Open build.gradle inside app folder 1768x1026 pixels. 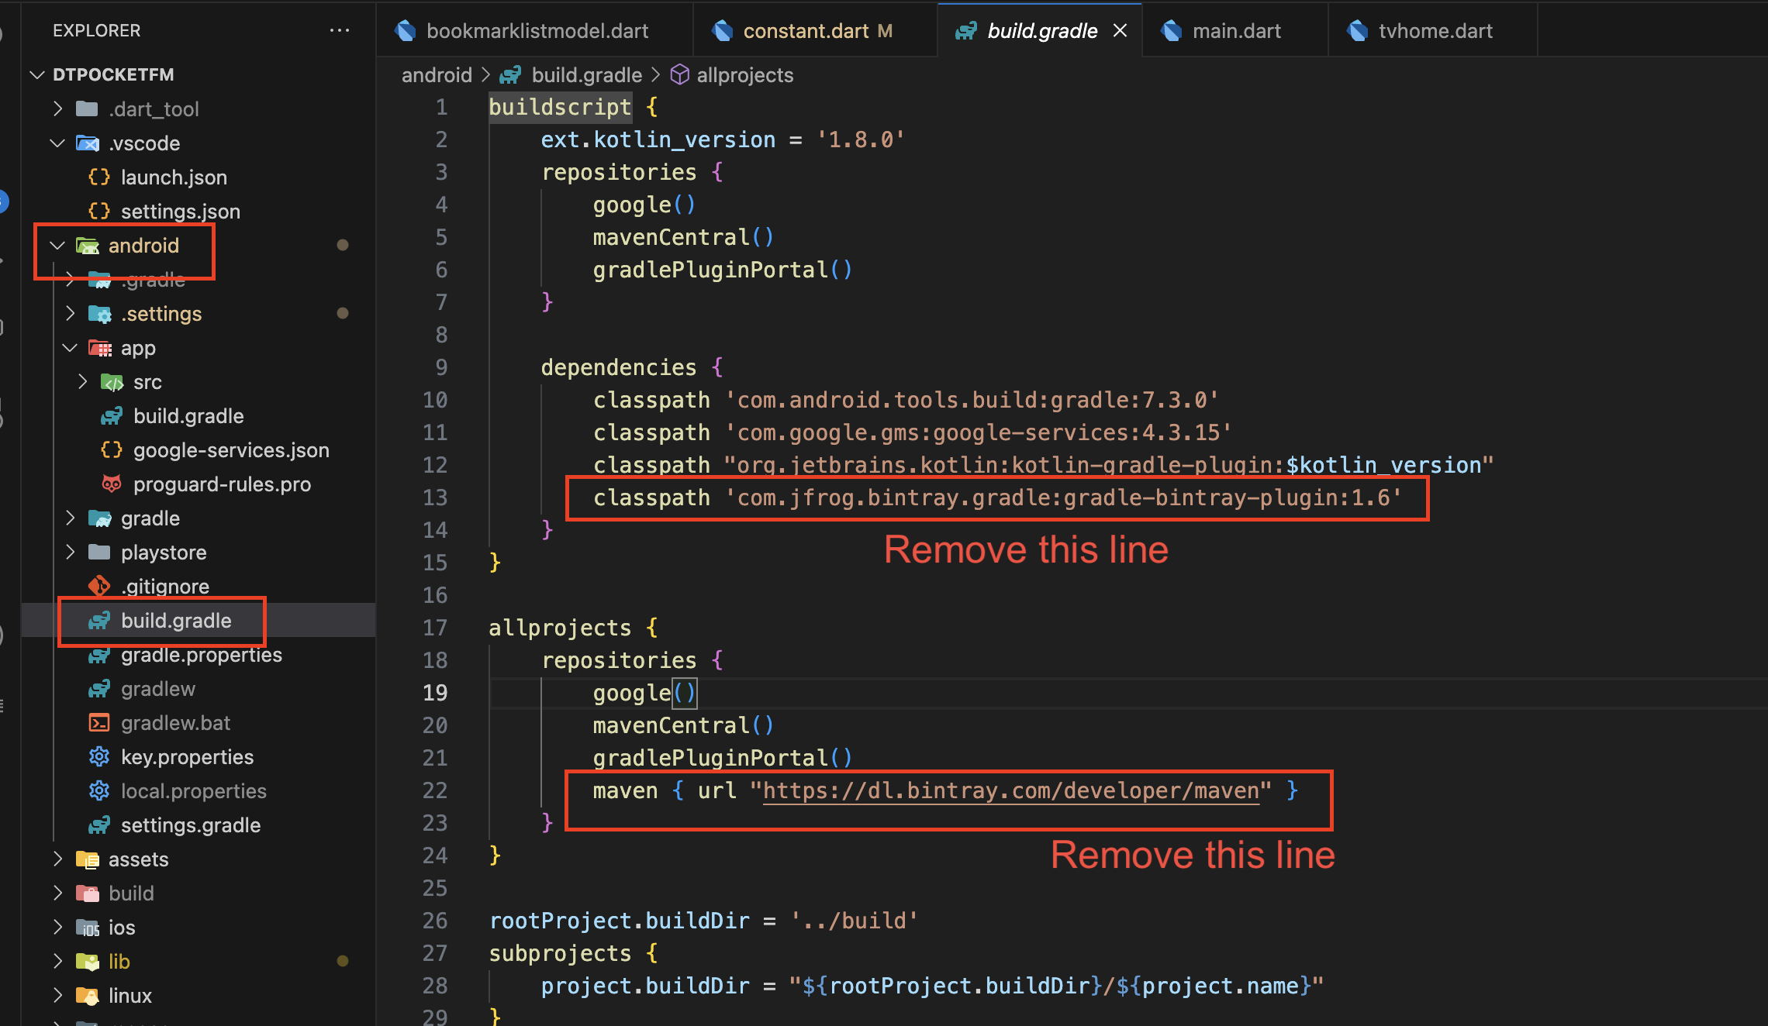pos(188,416)
